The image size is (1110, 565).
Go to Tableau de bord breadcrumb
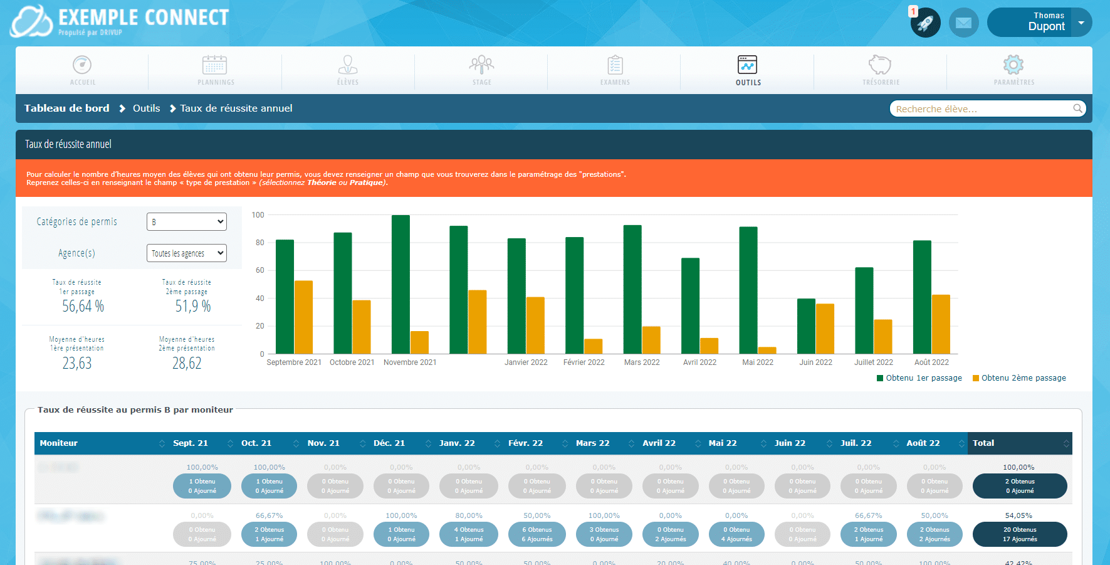tap(66, 108)
